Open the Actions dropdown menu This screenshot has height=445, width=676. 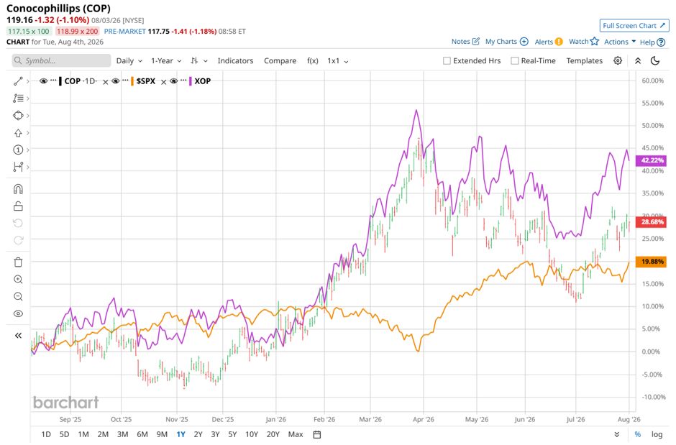[619, 42]
